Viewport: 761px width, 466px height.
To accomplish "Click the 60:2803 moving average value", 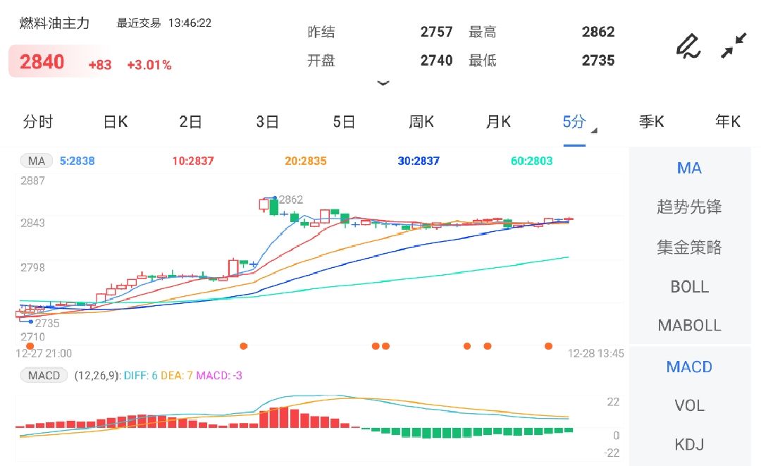I will 531,161.
